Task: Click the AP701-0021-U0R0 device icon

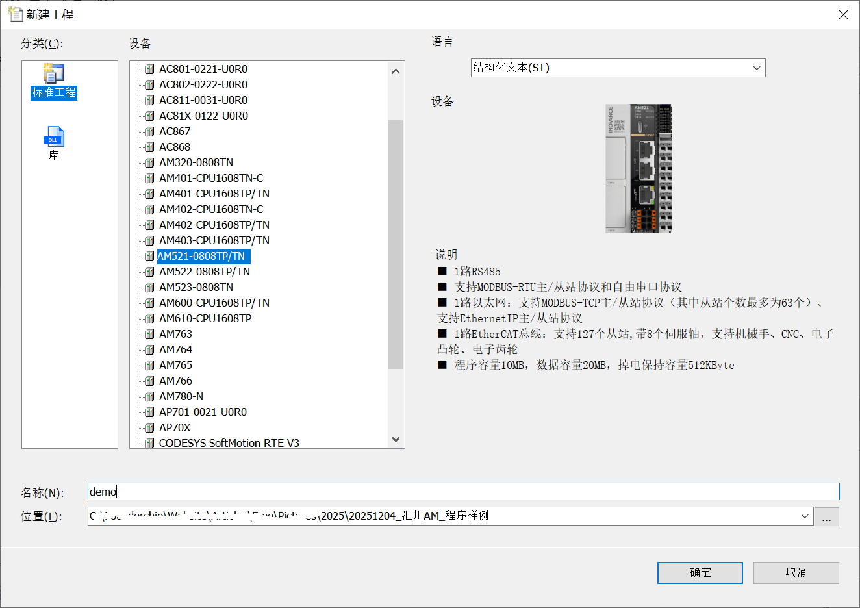Action: point(150,412)
